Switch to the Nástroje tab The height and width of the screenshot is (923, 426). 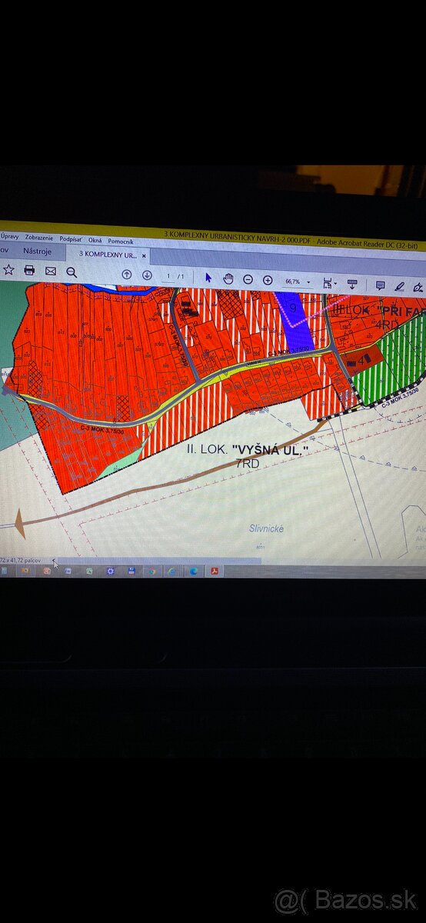37,251
